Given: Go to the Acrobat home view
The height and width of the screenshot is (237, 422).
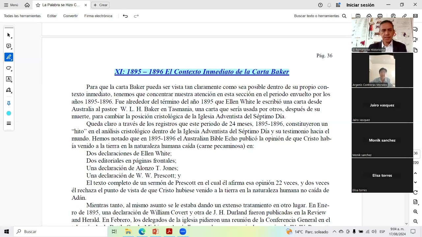Looking at the screenshot, I should coord(27,5).
